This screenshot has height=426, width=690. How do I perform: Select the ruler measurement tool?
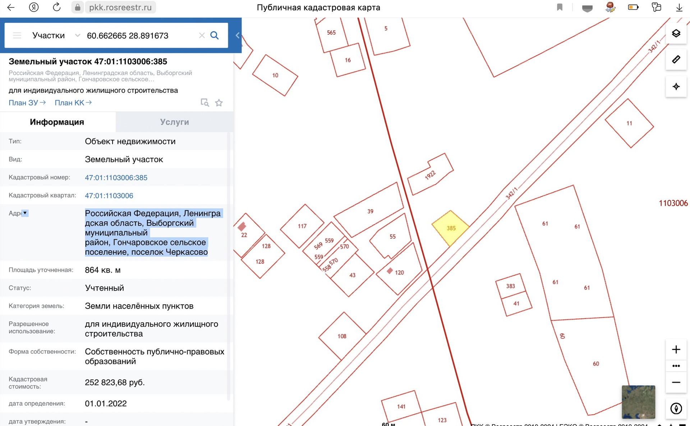tap(676, 60)
